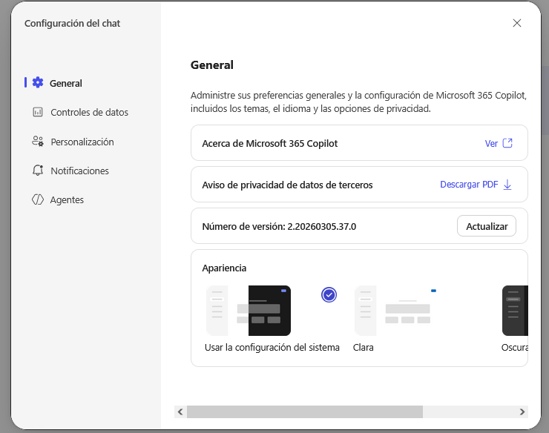Image resolution: width=549 pixels, height=433 pixels.
Task: Click the Actualizar button
Action: [x=487, y=226]
